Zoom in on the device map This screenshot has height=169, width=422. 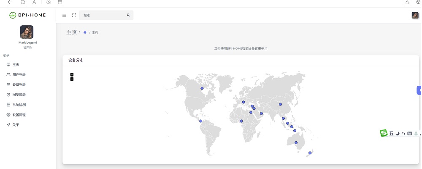pyautogui.click(x=72, y=74)
